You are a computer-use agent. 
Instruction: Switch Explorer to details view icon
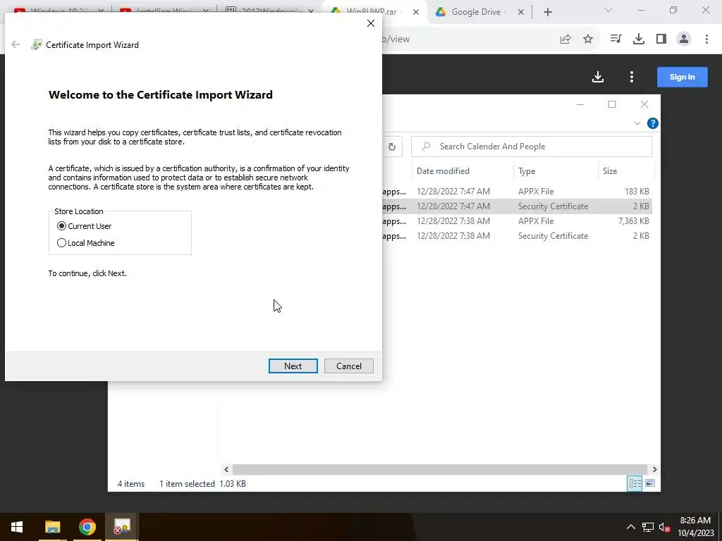[635, 483]
